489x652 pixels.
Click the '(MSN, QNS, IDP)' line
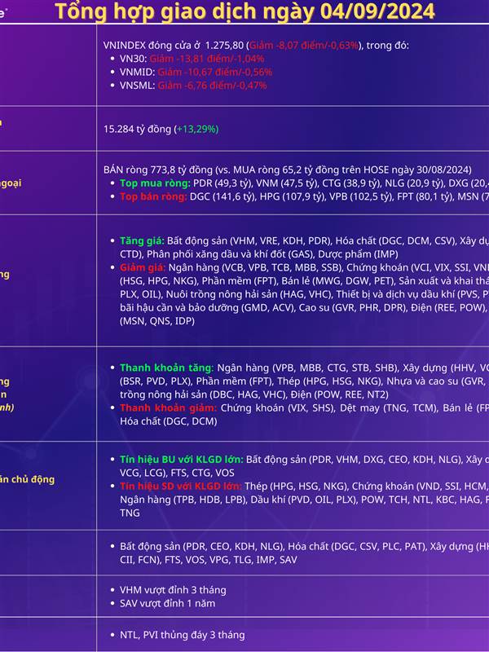[x=157, y=321]
